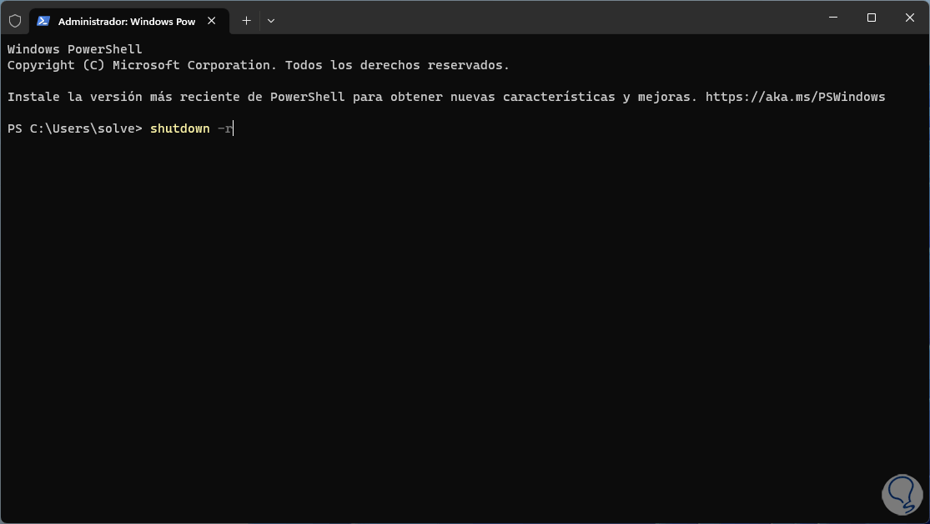The height and width of the screenshot is (524, 930).
Task: Click the typed shutdown command word
Action: (x=179, y=128)
